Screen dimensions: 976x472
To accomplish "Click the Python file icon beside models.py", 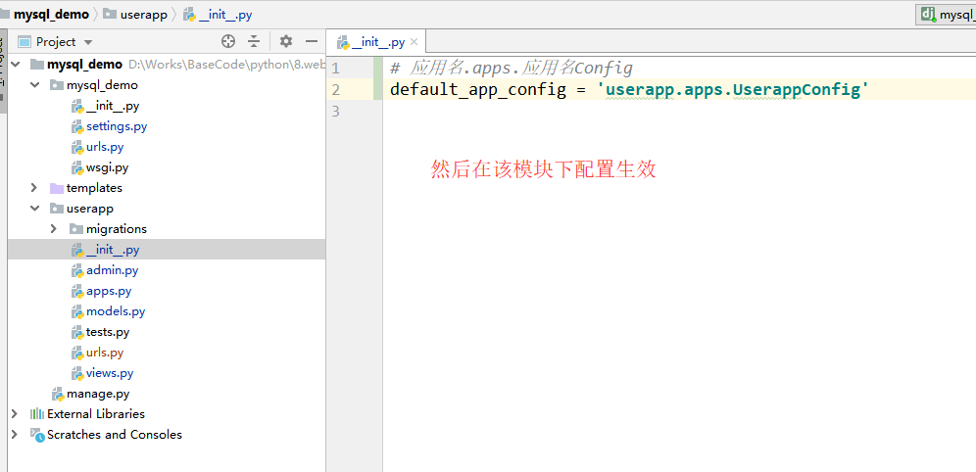I will [76, 311].
